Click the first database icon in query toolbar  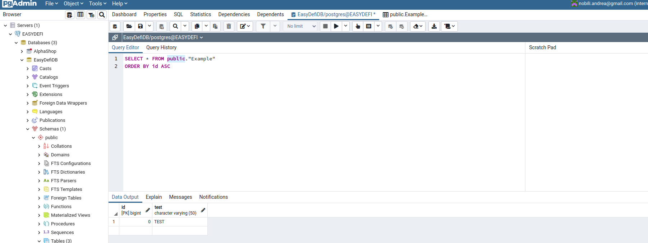click(x=115, y=26)
